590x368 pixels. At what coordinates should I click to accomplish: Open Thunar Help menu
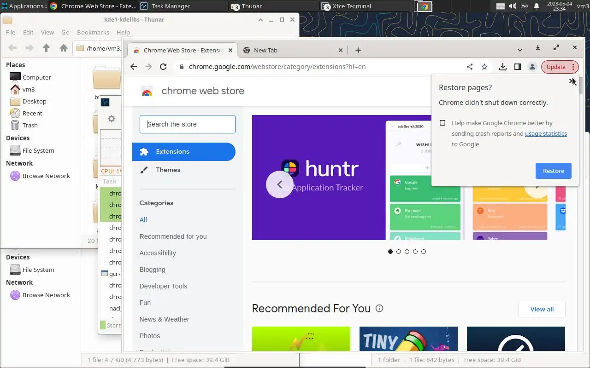(123, 32)
